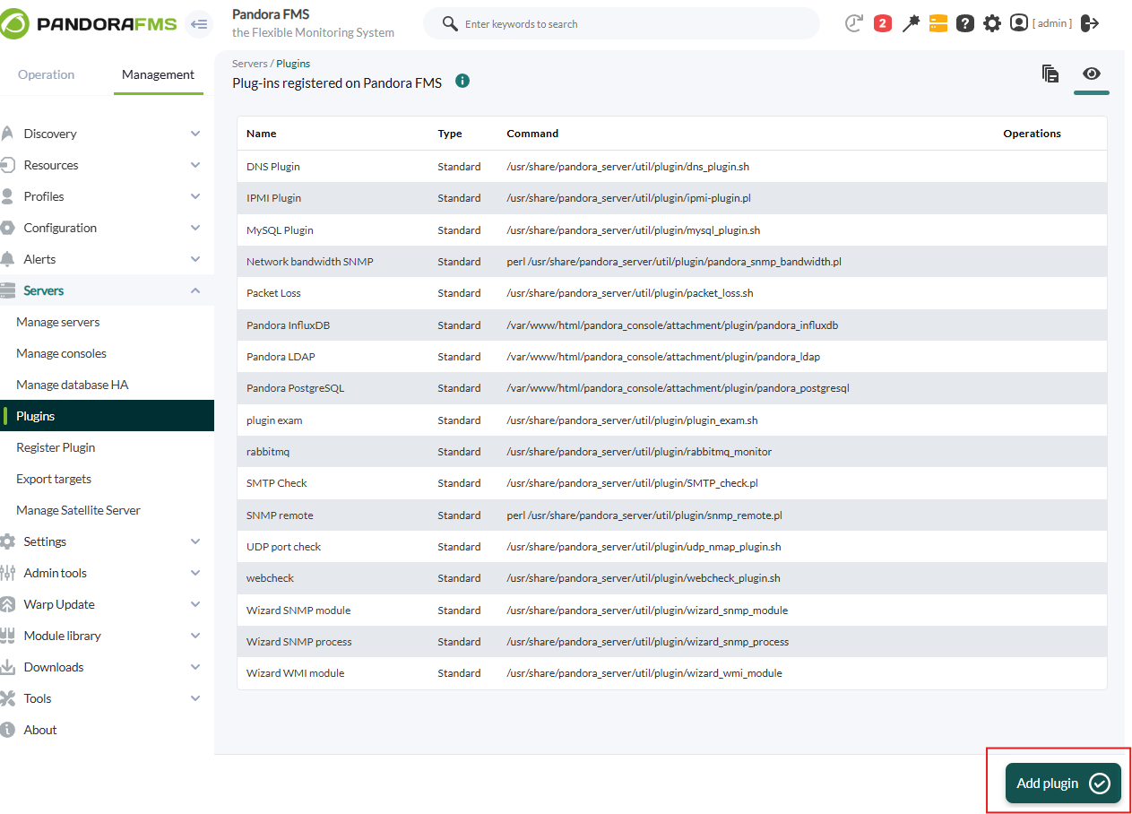Viewport: 1132px width, 814px height.
Task: Open the rabbitmq plugin entry
Action: tap(268, 452)
